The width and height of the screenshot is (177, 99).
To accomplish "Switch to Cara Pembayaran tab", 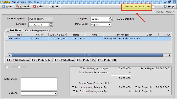I will (x=37, y=30).
